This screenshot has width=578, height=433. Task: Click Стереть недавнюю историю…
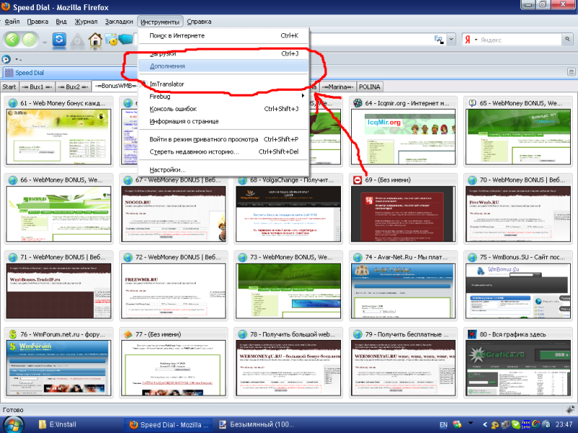click(224, 152)
